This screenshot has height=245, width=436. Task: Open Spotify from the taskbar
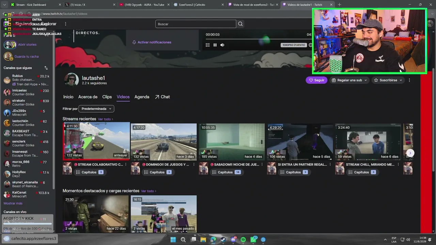243,240
